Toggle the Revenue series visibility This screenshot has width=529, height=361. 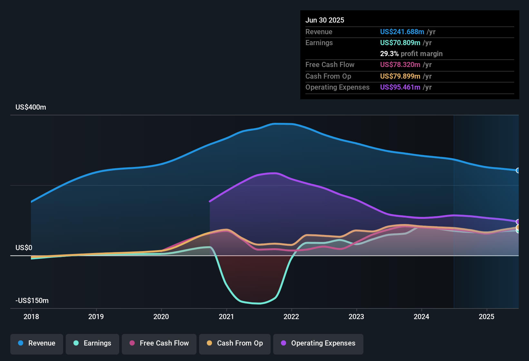point(36,343)
